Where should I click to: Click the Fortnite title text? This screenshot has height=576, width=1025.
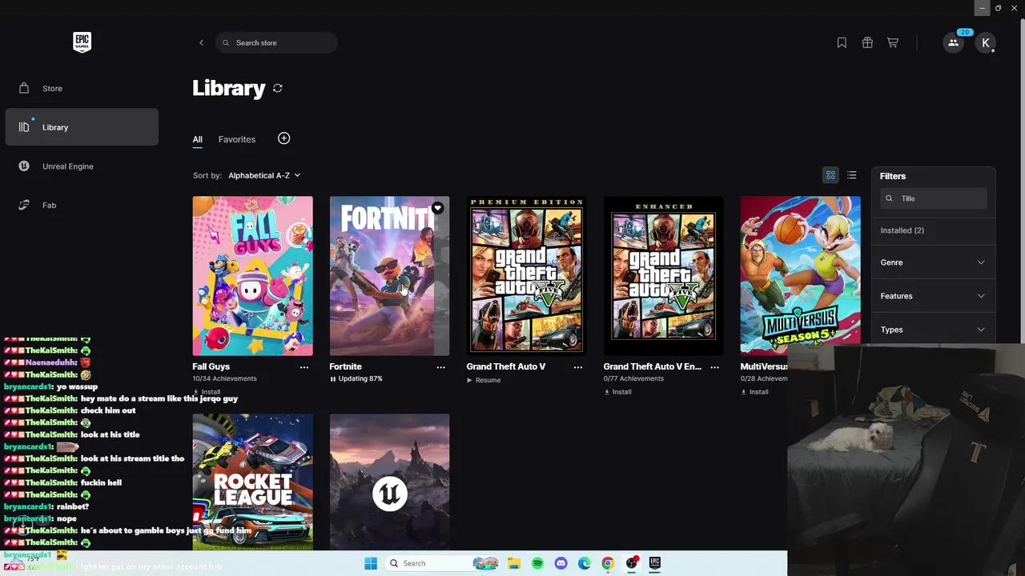[346, 366]
